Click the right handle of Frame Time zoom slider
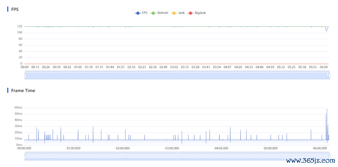The width and height of the screenshot is (338, 167). [x=329, y=157]
